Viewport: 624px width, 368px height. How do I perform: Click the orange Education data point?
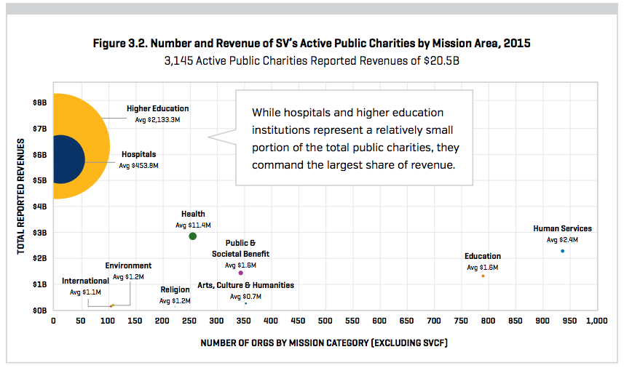coord(483,276)
